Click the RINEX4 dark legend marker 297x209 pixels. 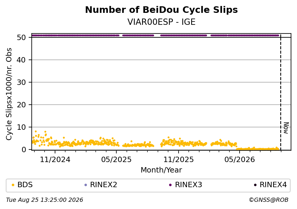[255, 185]
